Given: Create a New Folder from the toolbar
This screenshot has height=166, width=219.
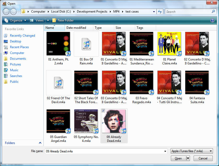Looking at the screenshot, I should coord(63,20).
